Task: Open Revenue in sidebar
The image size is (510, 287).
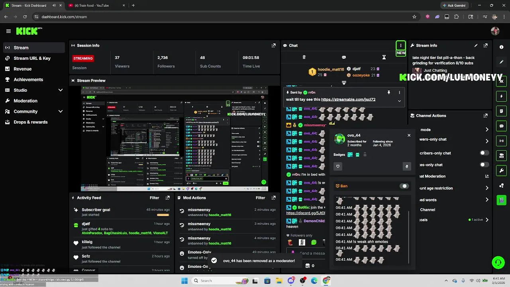Action: tap(34, 69)
